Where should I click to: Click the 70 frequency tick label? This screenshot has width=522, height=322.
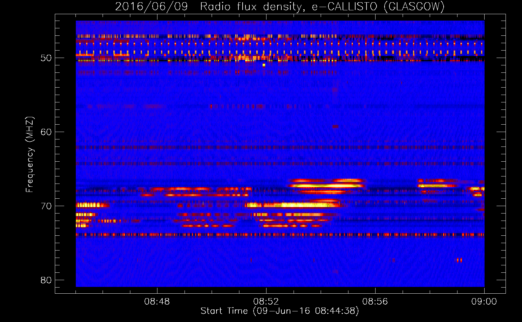46,206
